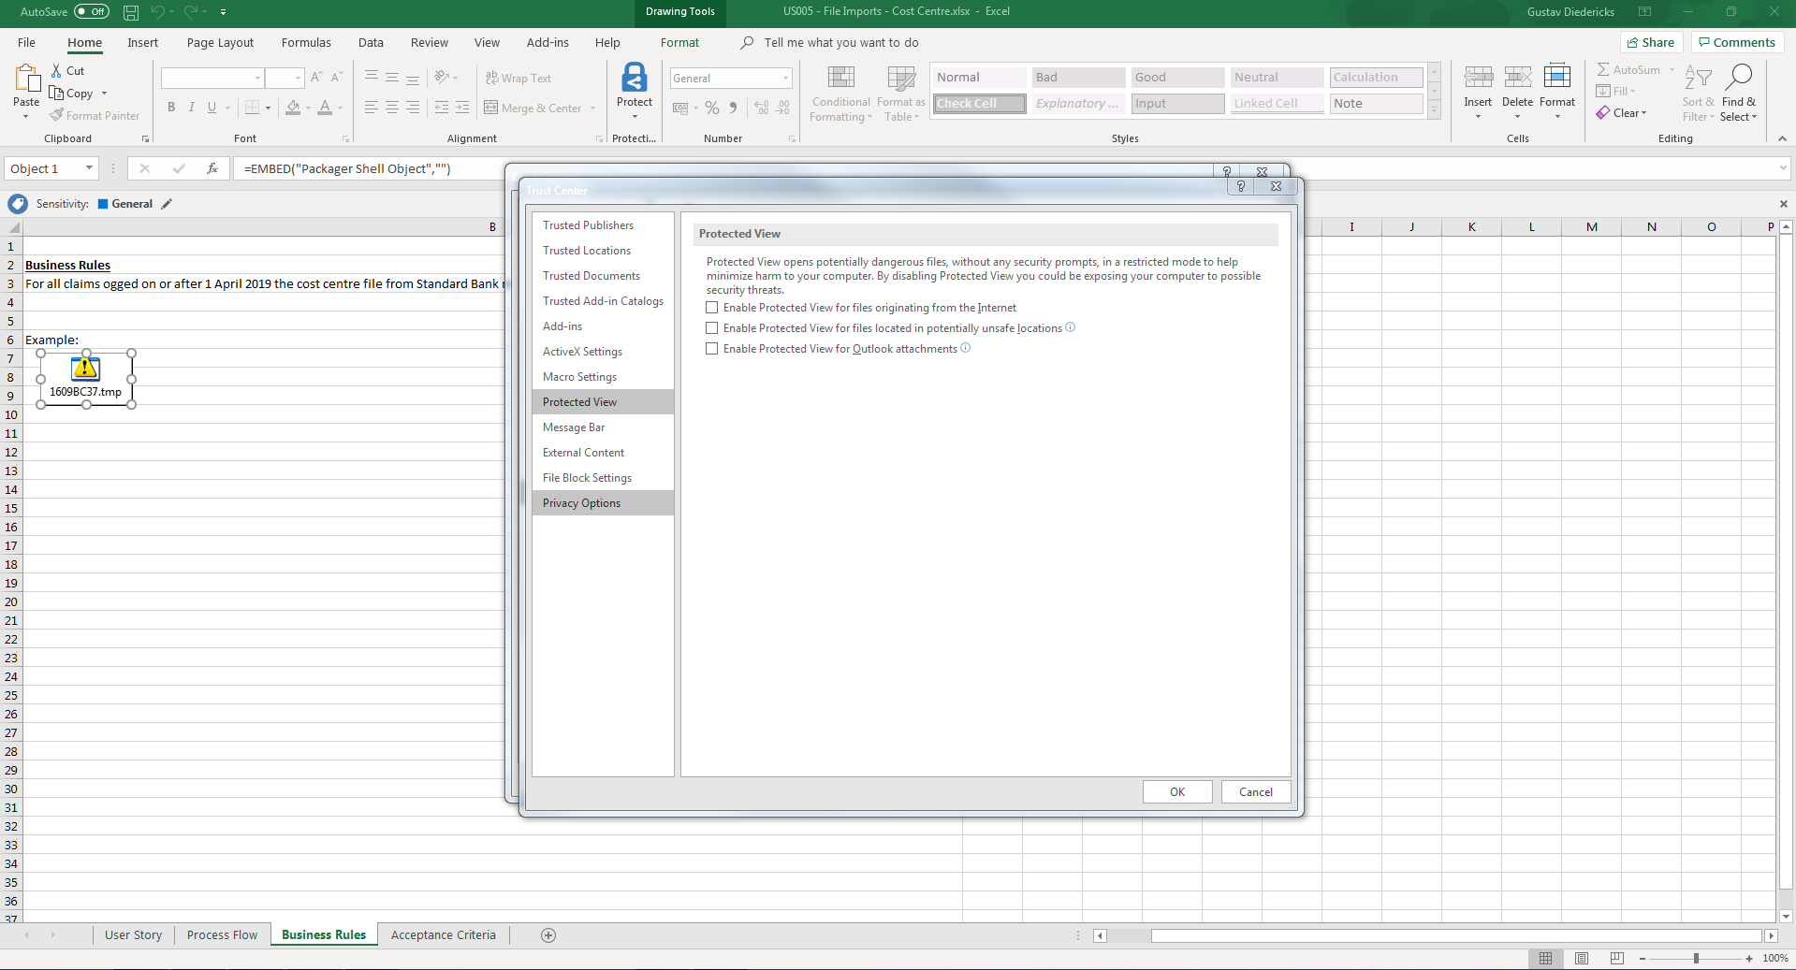Toggle AutoSave switch
The image size is (1796, 970).
point(92,12)
